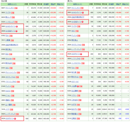Click red badge beside AIinside in My口座
This screenshot has height=122, width=131.
tap(14, 59)
